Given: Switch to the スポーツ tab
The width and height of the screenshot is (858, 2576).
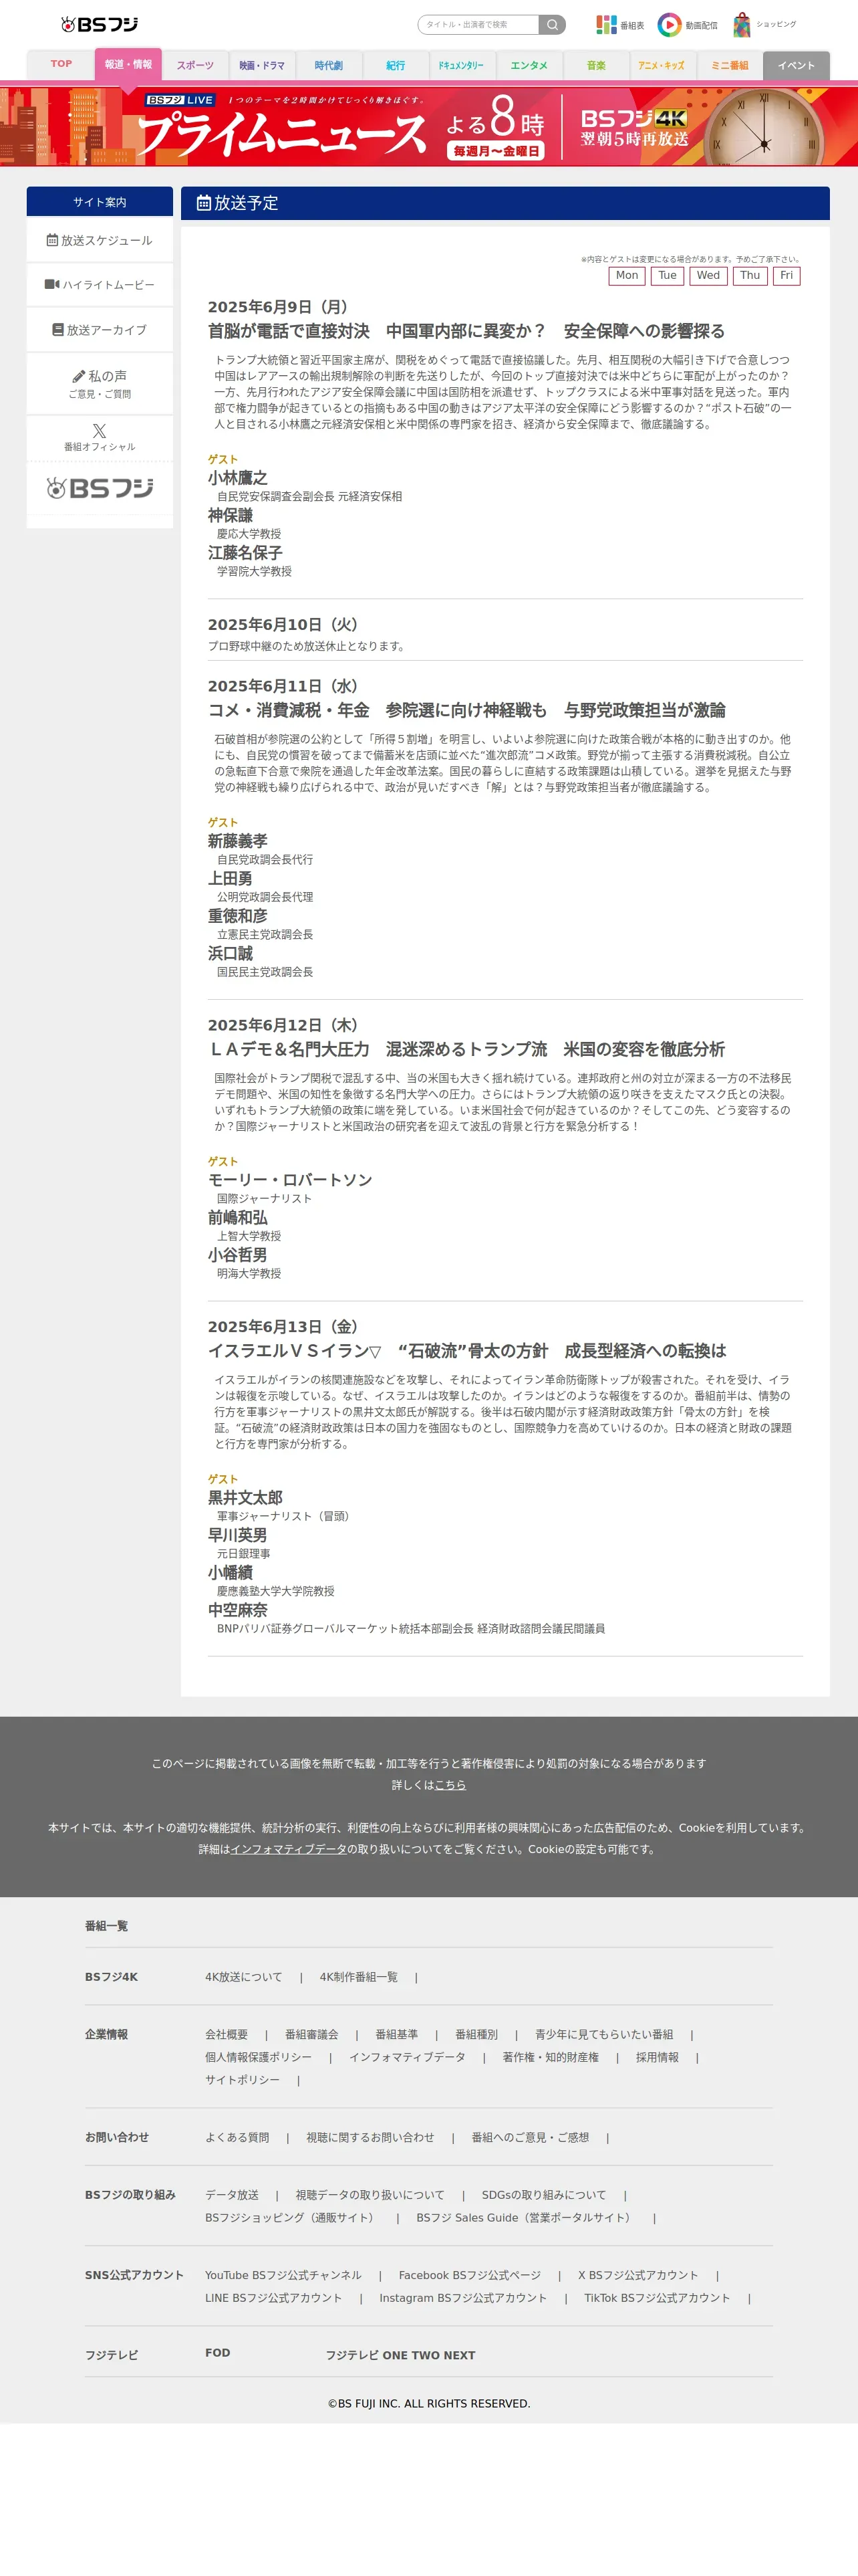Looking at the screenshot, I should (x=194, y=65).
